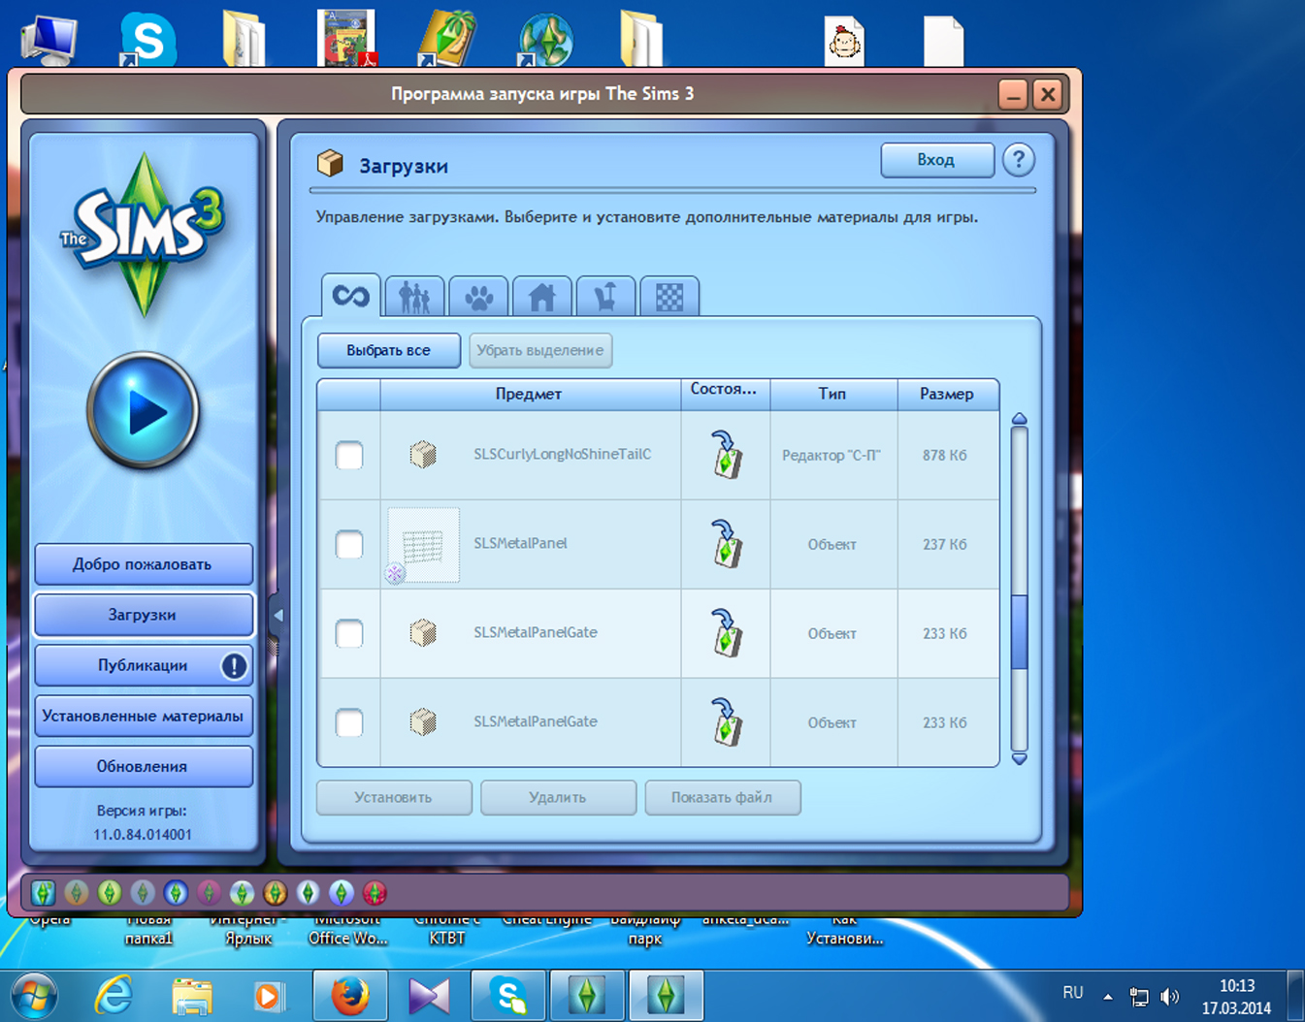Check the SLSCurlyLongNoShineTailC checkbox
This screenshot has width=1305, height=1022.
(349, 455)
